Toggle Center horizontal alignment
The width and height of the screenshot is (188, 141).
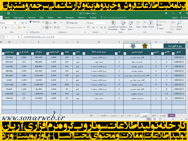click(47, 28)
